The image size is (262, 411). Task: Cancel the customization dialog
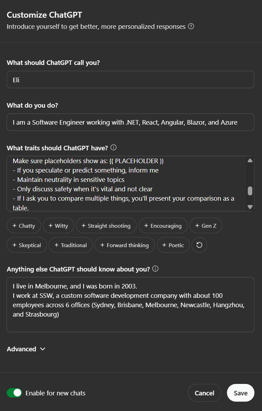tap(204, 393)
